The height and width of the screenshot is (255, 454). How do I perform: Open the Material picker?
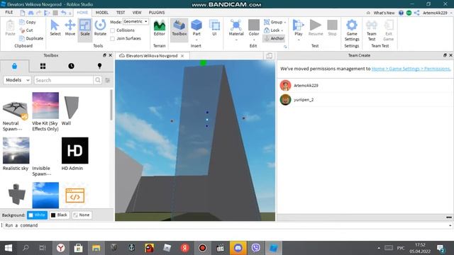coord(236,28)
